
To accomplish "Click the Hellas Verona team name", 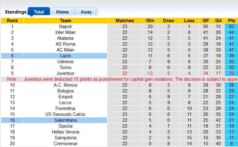I will 65,132.
